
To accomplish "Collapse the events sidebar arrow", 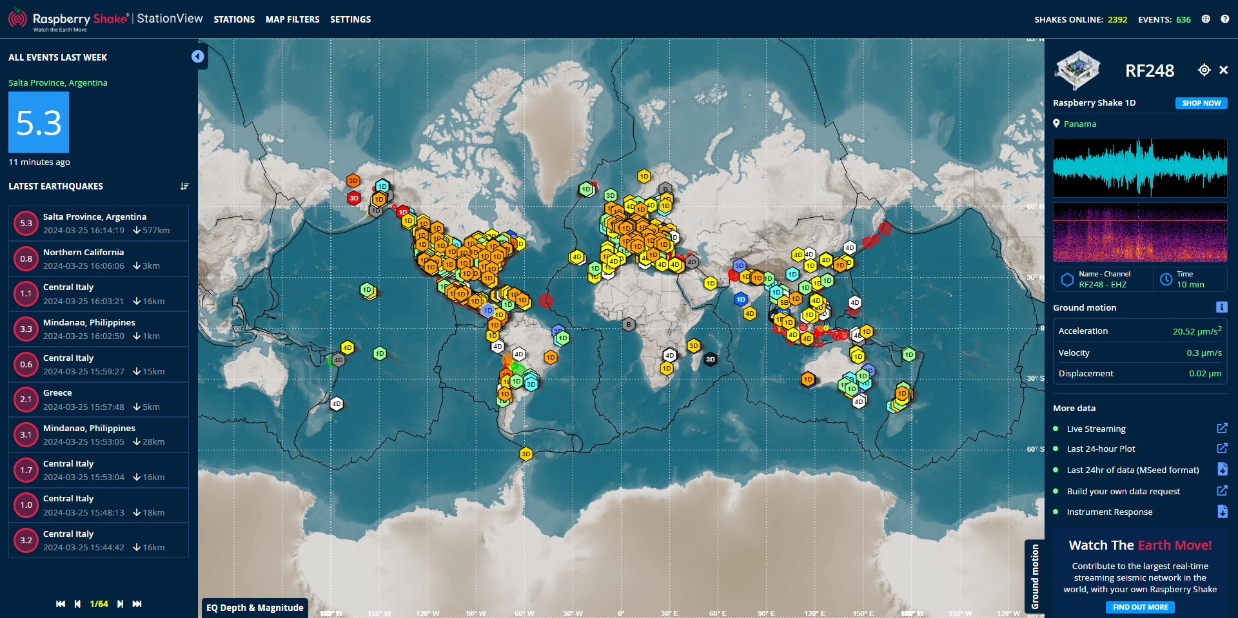I will pyautogui.click(x=198, y=57).
